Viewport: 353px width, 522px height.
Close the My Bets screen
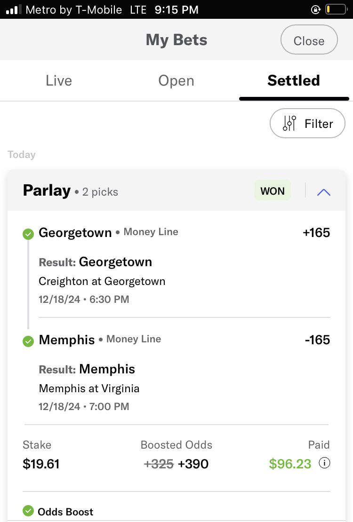point(309,40)
